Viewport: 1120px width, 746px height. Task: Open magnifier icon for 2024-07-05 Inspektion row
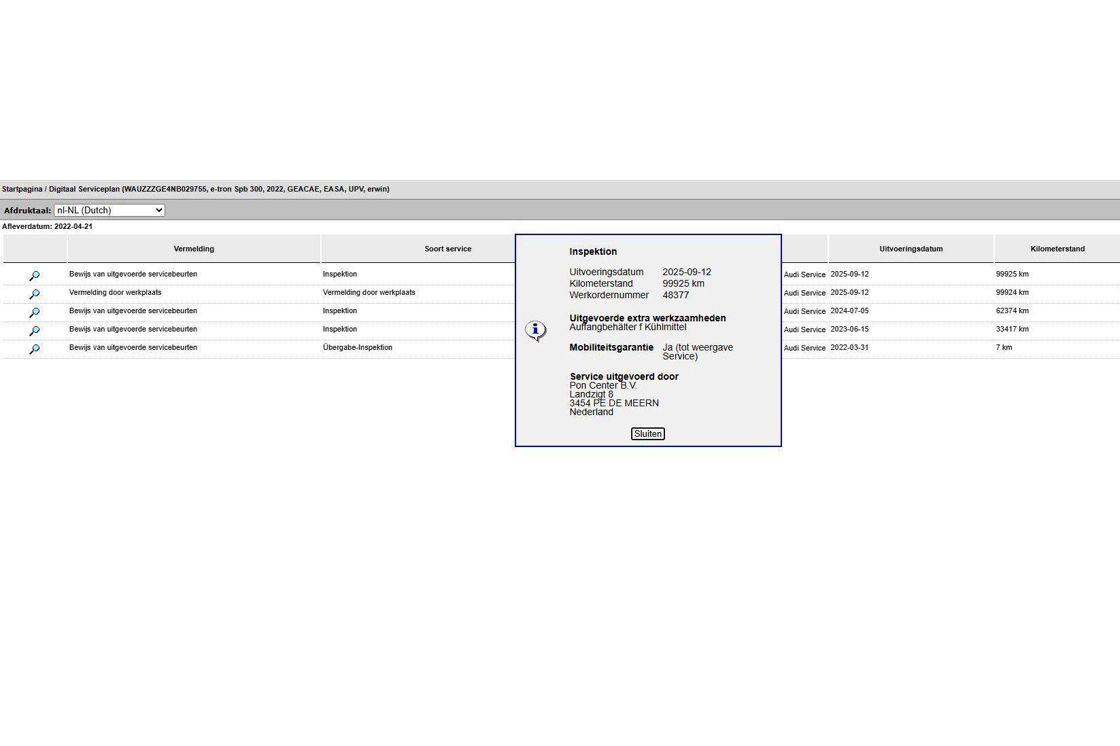35,312
